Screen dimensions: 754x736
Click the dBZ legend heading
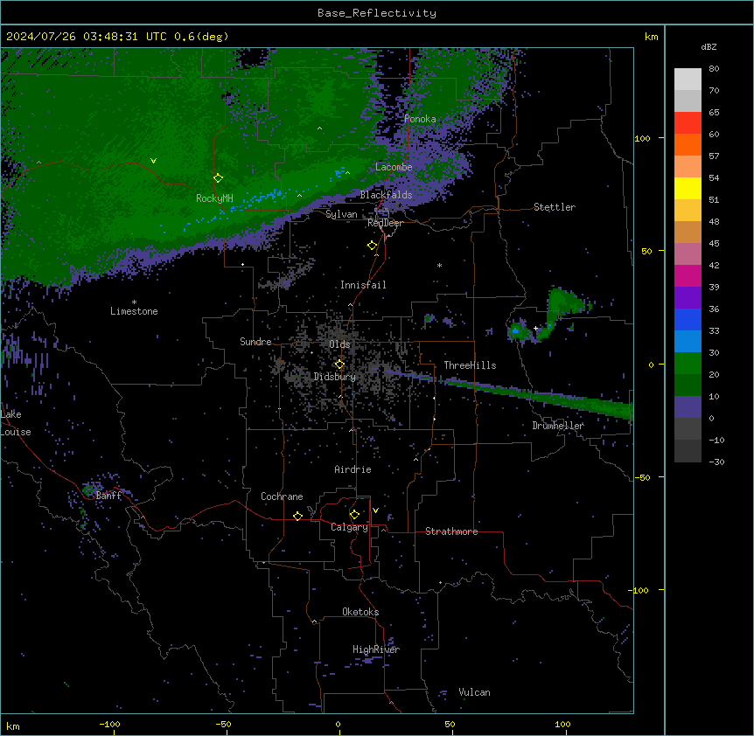[709, 46]
